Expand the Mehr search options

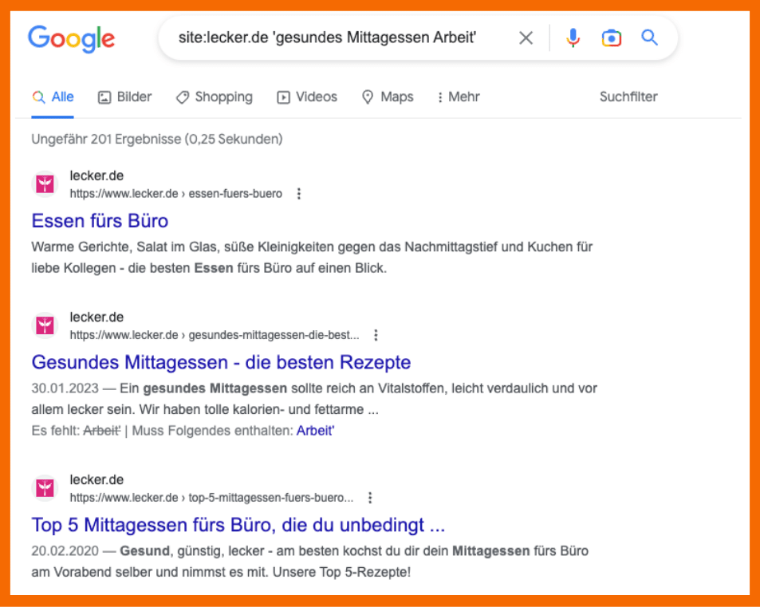point(458,97)
